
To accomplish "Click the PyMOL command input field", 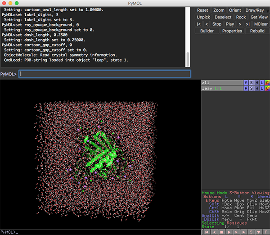I will (105, 74).
